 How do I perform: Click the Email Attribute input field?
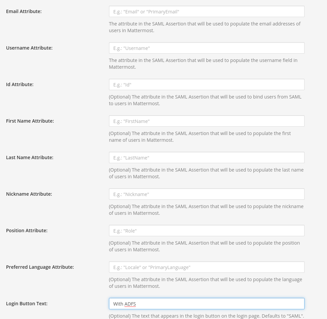[207, 11]
